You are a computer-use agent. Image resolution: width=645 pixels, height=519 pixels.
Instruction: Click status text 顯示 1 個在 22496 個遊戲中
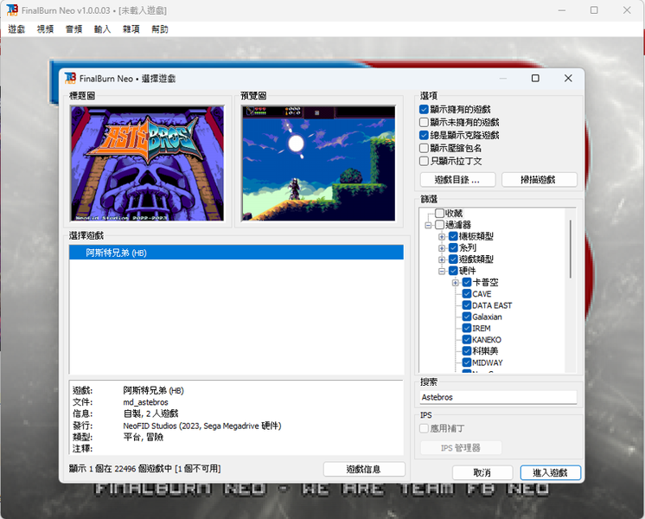(120, 469)
